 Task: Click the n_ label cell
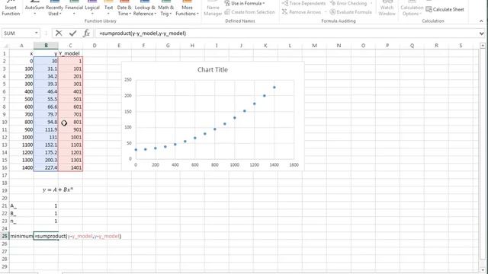pyautogui.click(x=21, y=221)
